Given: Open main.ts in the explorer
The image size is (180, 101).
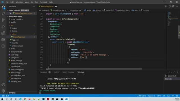Looking at the screenshot, I should tap(15, 43).
